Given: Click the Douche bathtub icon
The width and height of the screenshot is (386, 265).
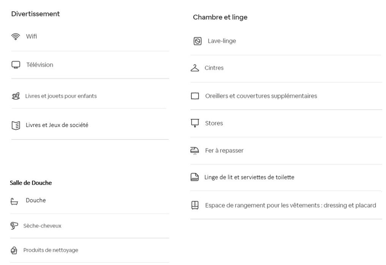Looking at the screenshot, I should (15, 201).
